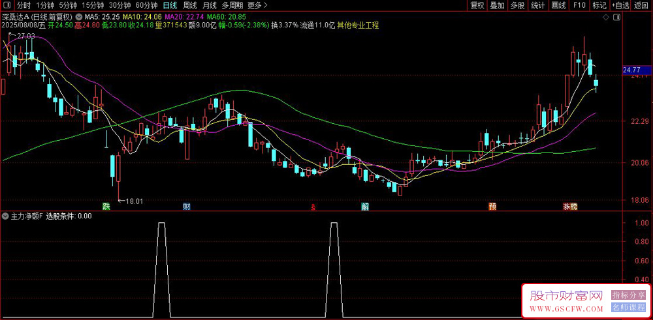Image resolution: width=653 pixels, height=320 pixels.
Task: Click the 18.01 low price label
Action: (x=134, y=201)
